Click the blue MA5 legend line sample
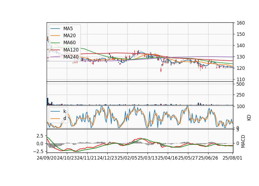The height and width of the screenshot is (186, 259). 55,29
